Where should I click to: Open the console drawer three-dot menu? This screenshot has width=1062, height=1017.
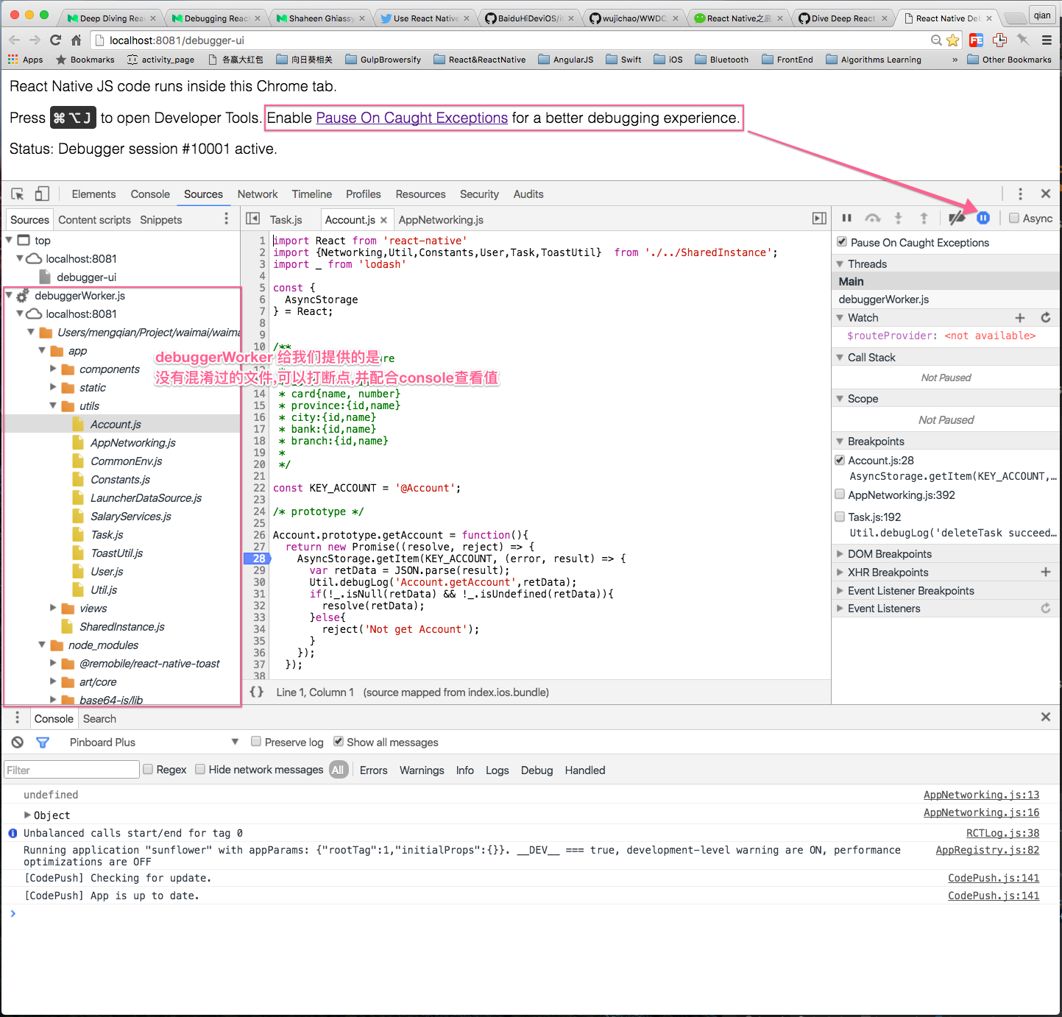(x=18, y=717)
